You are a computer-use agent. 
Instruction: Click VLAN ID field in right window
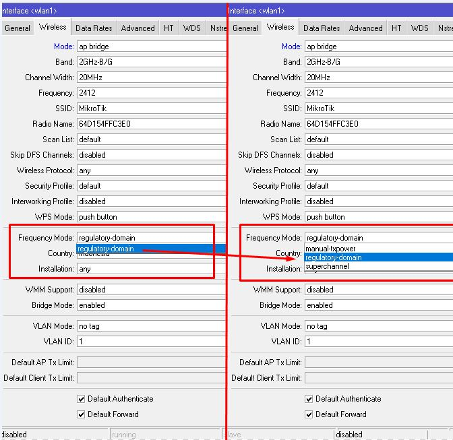tap(379, 342)
